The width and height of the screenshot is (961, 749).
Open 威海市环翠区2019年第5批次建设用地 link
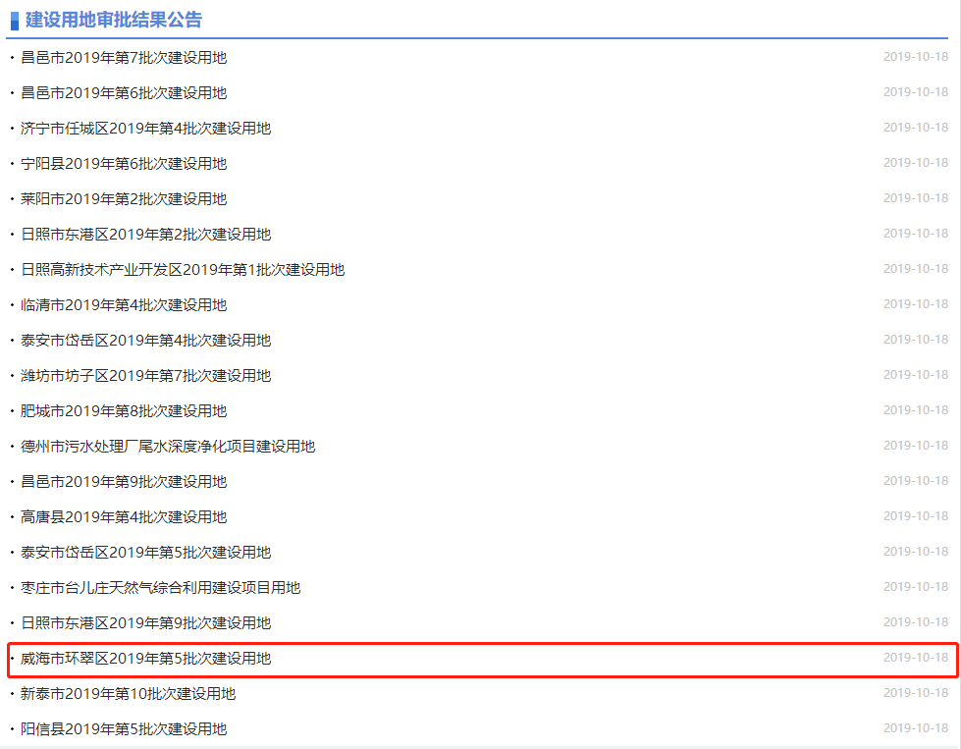click(x=146, y=659)
